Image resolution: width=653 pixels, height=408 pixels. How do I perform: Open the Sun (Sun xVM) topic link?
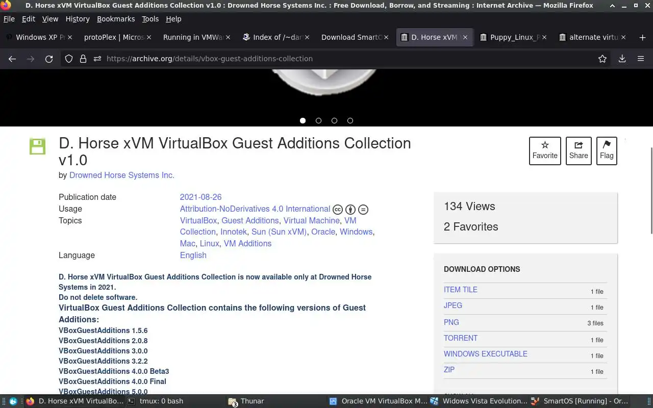279,232
